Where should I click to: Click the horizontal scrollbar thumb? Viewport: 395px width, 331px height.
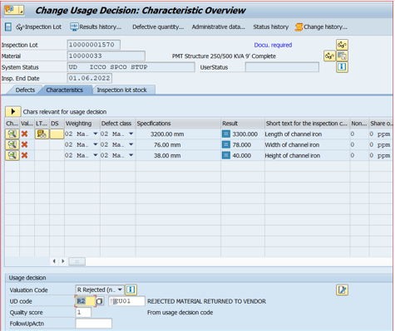pyautogui.click(x=77, y=261)
